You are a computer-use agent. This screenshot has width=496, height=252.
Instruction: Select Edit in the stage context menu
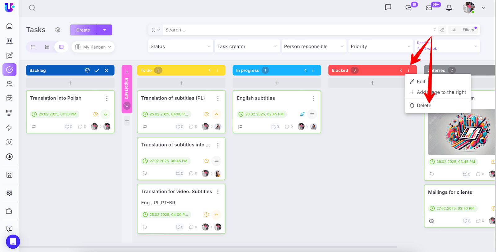click(x=421, y=82)
